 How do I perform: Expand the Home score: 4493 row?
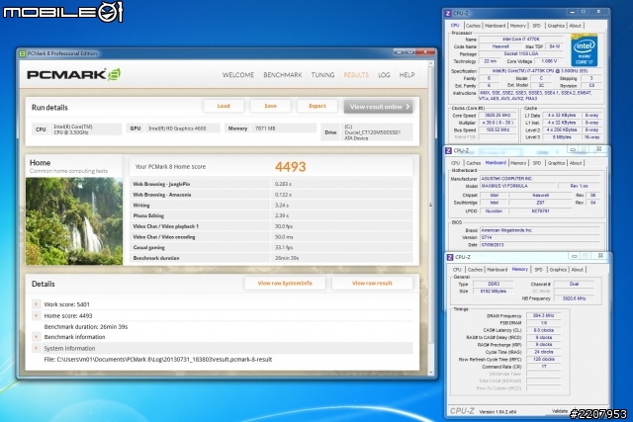click(36, 315)
